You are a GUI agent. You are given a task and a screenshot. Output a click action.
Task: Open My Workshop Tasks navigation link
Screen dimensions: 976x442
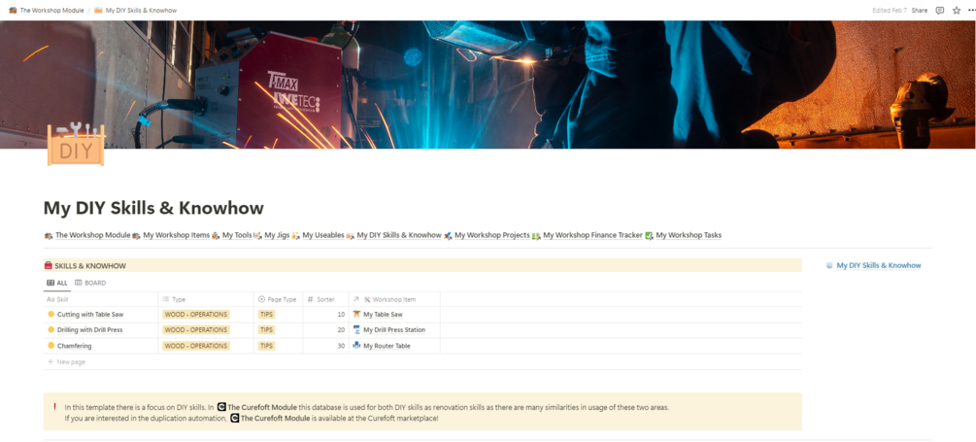(x=683, y=235)
